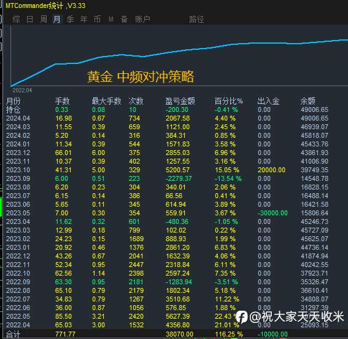Click the highlighted 月 monthly tab

click(57, 19)
